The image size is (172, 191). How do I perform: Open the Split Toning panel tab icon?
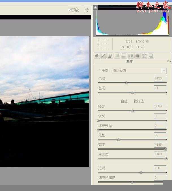point(124,56)
